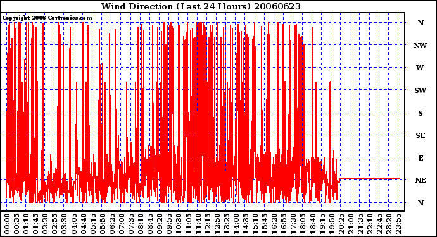Click the '23:55' time axis label

tap(398, 224)
